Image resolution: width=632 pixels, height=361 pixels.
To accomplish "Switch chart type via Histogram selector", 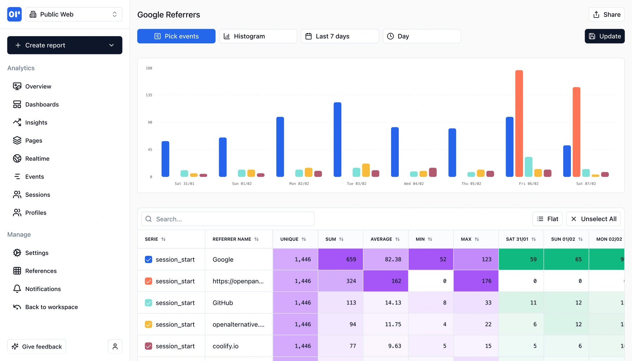I will (x=258, y=36).
